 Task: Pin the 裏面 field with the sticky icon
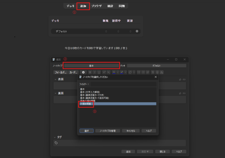180,94
